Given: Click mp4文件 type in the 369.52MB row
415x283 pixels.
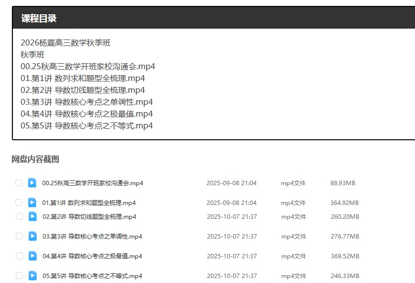Looking at the screenshot, I should (x=294, y=256).
